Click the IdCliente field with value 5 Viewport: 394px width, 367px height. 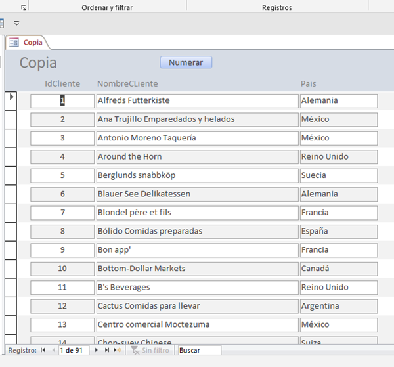coord(62,175)
